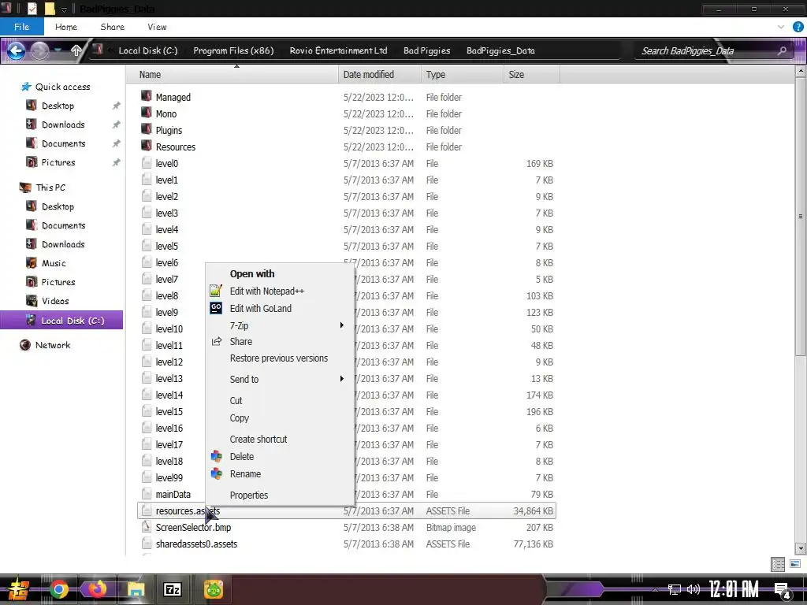The image size is (807, 605).
Task: Click the GoLand icon in context menu
Action: pyautogui.click(x=216, y=308)
